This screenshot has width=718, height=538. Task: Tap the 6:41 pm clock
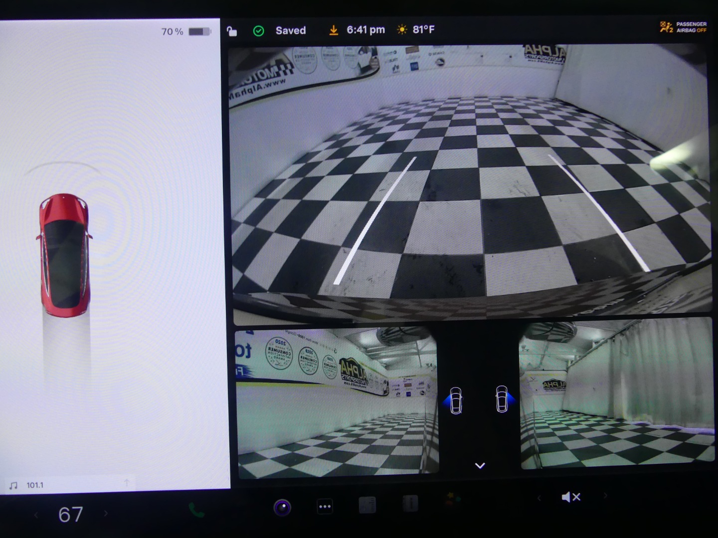pos(365,30)
